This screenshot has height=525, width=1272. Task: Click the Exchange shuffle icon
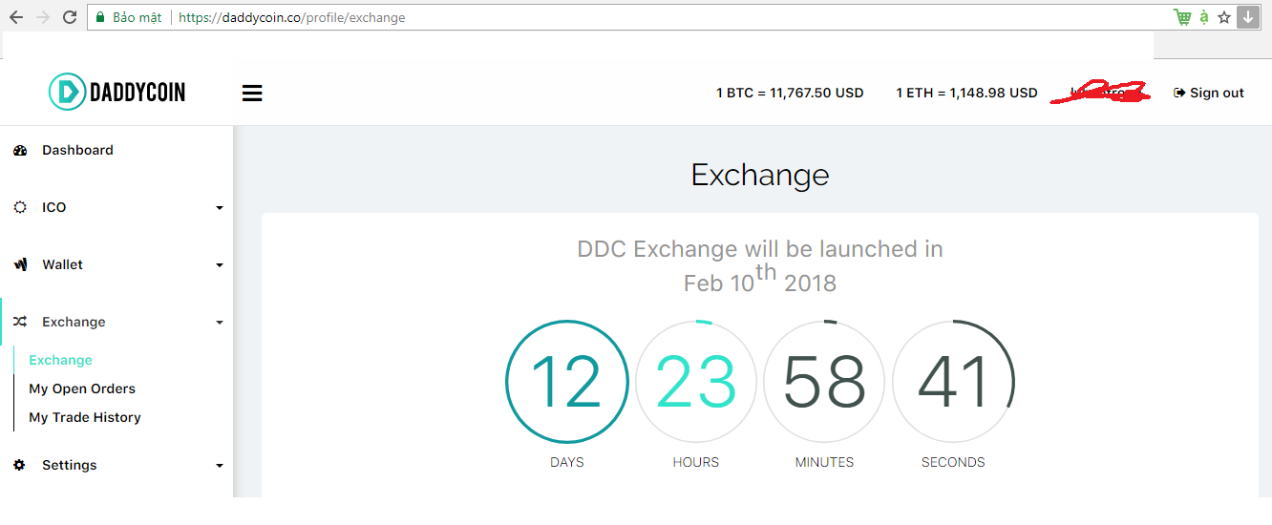(x=20, y=322)
